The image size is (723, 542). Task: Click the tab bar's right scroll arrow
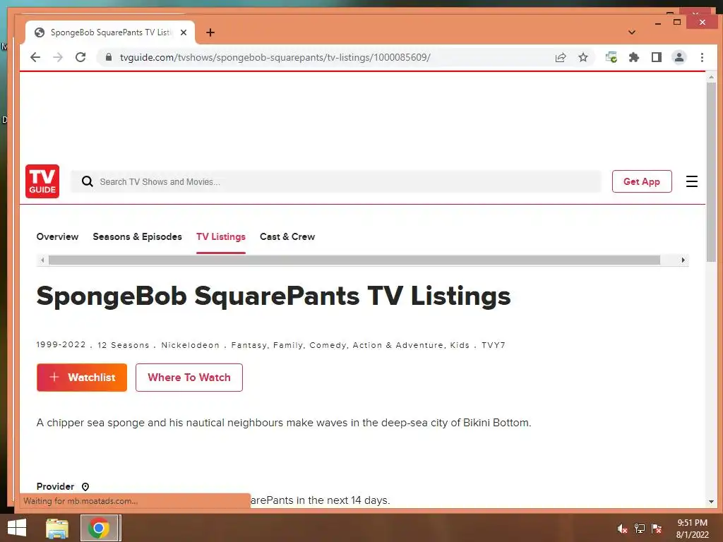[683, 260]
